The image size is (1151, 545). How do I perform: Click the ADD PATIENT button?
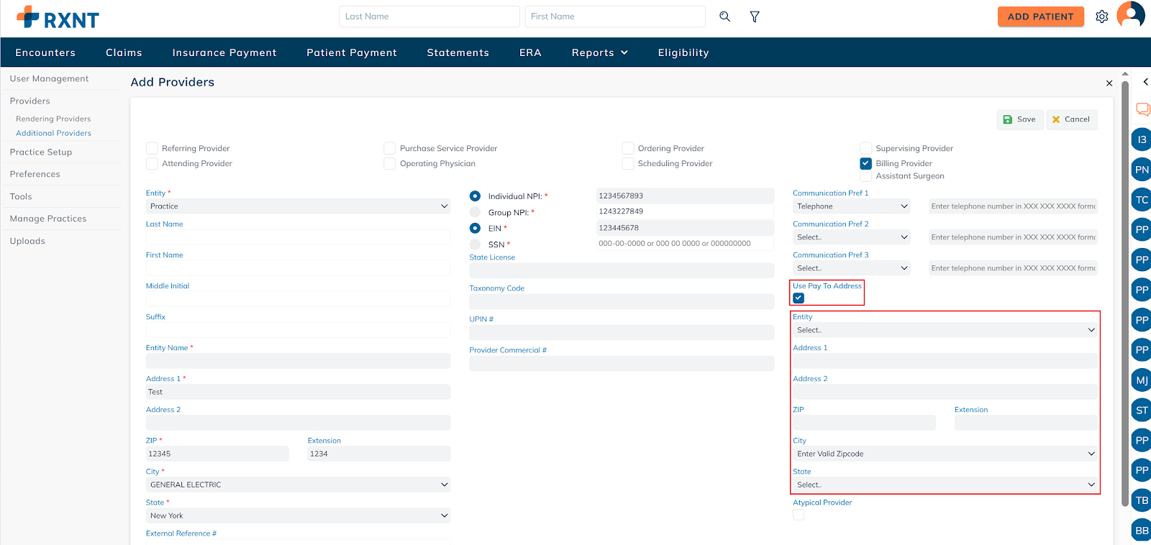[1040, 17]
